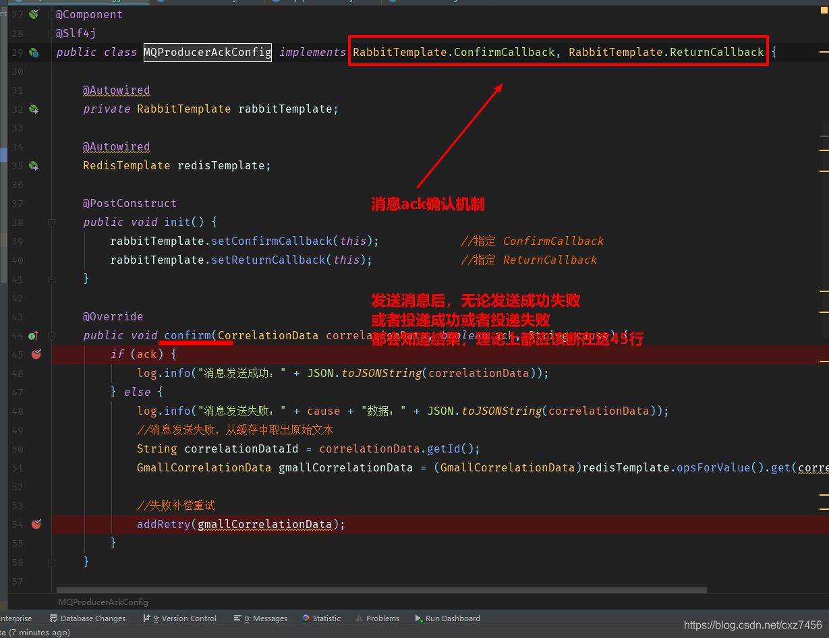The height and width of the screenshot is (638, 829).
Task: Open the Statistic tool window
Action: click(321, 618)
